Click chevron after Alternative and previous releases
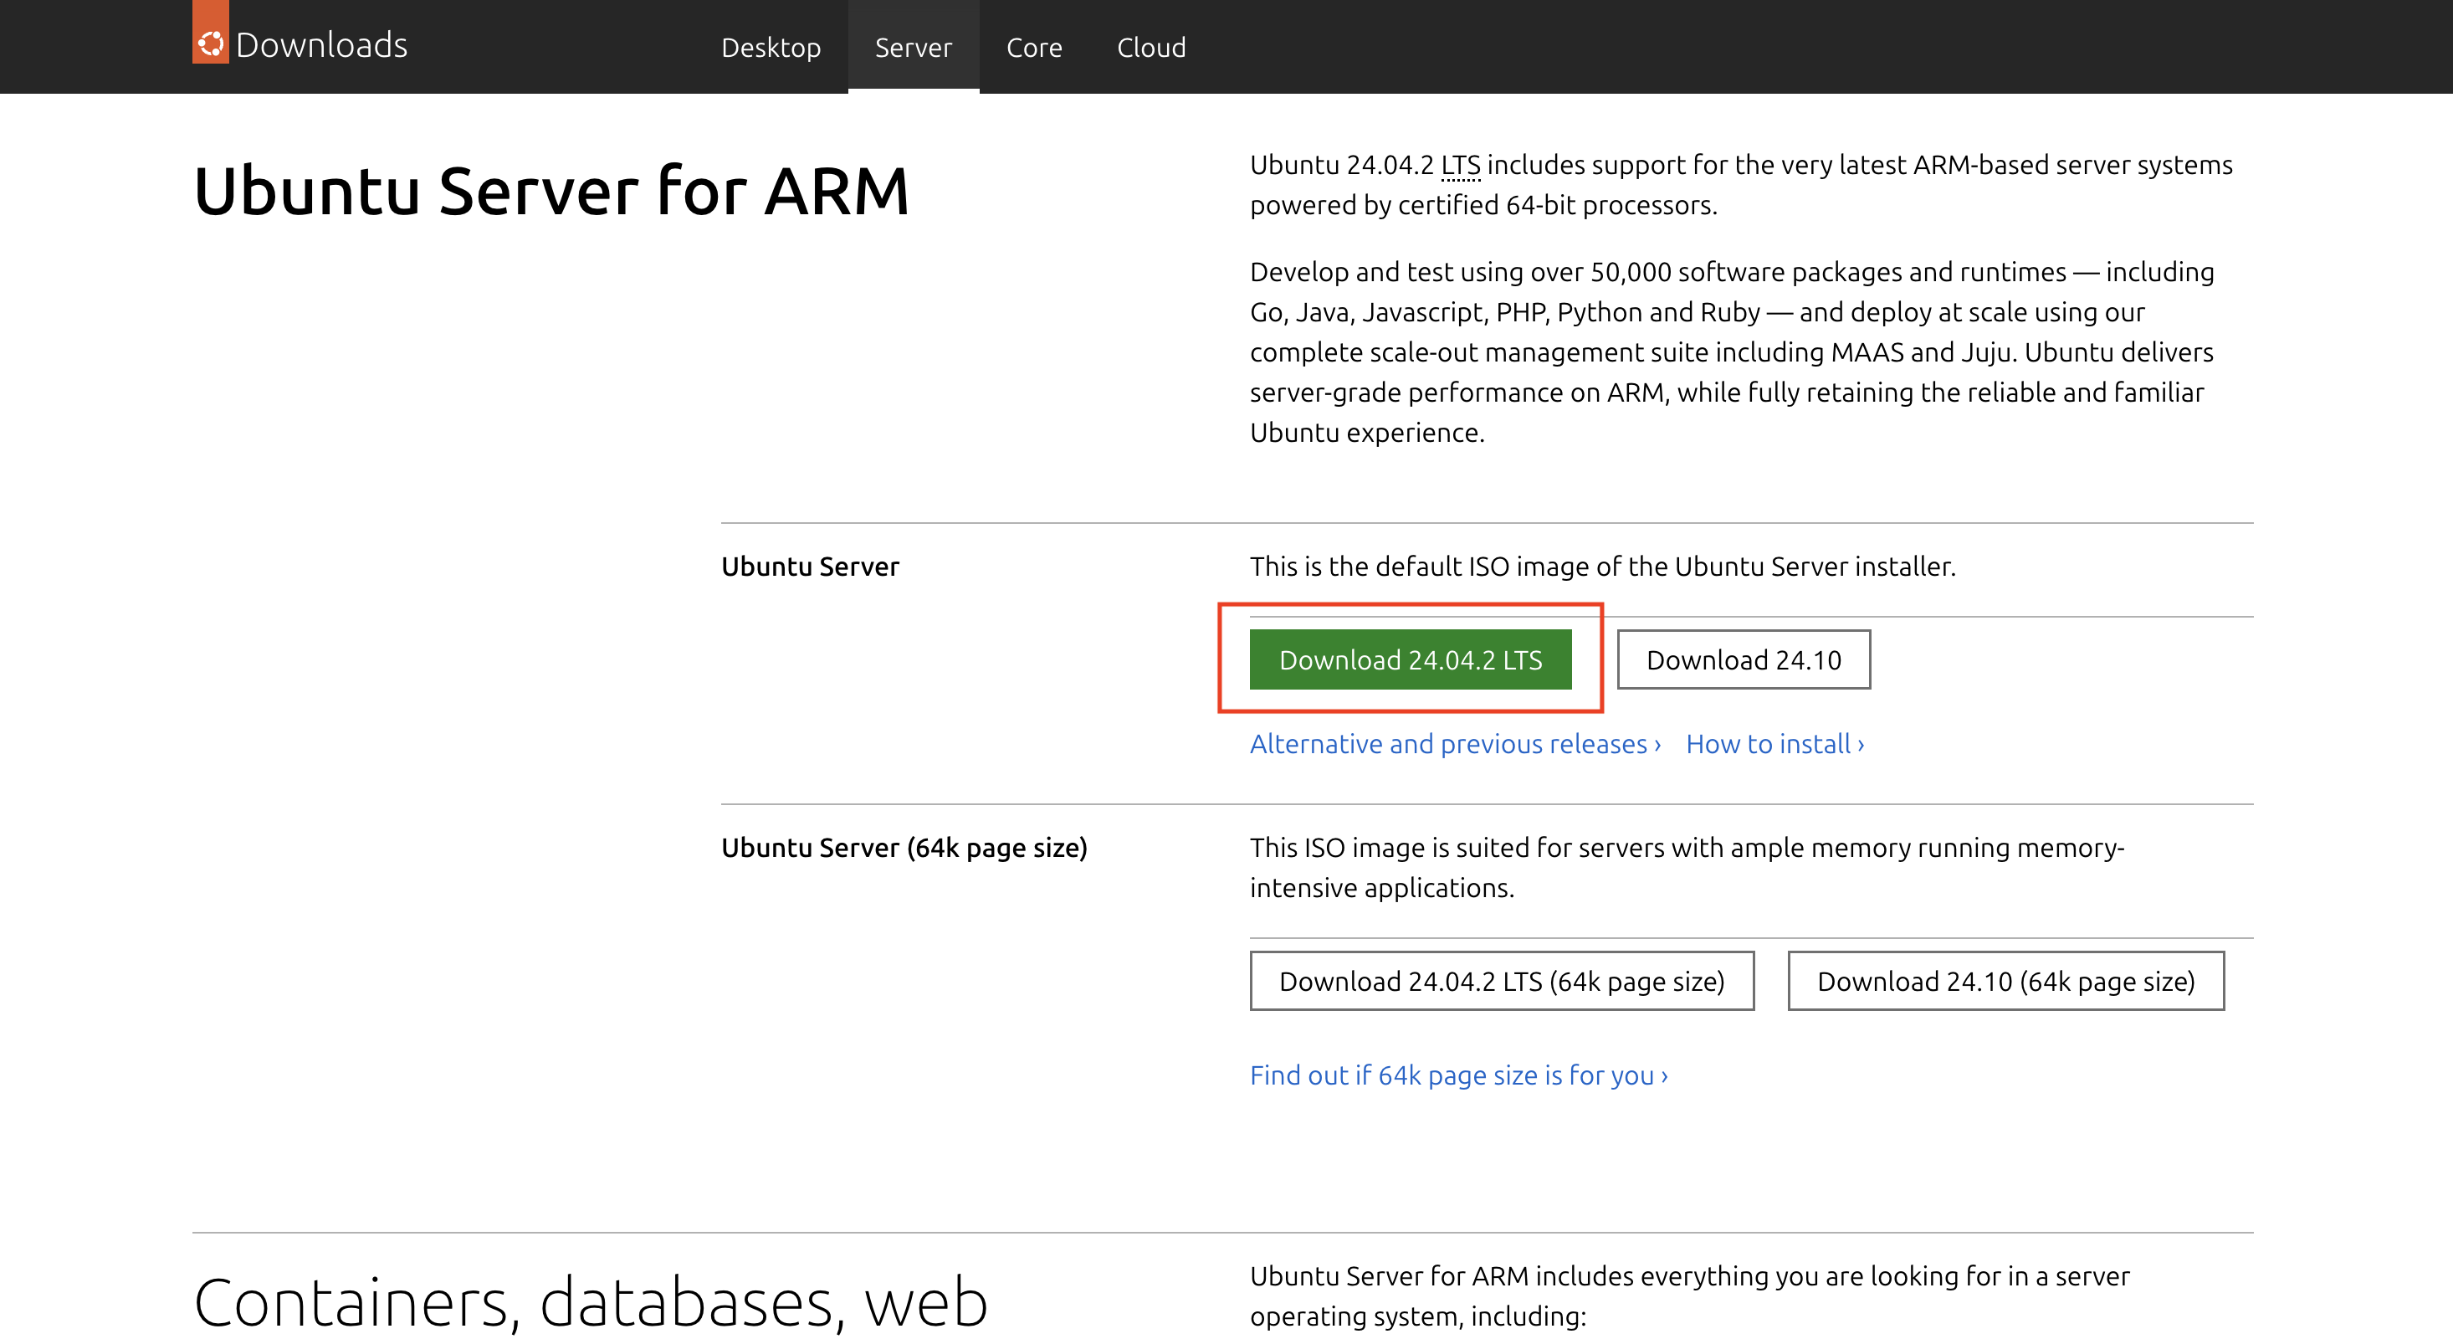The height and width of the screenshot is (1339, 2453). point(1657,745)
